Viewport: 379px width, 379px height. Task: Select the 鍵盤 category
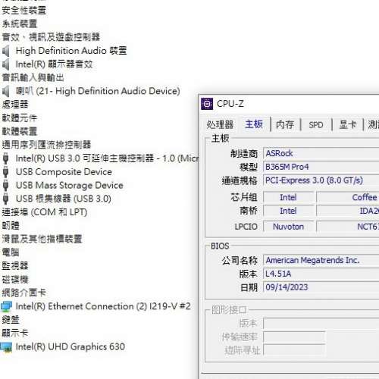click(x=11, y=320)
